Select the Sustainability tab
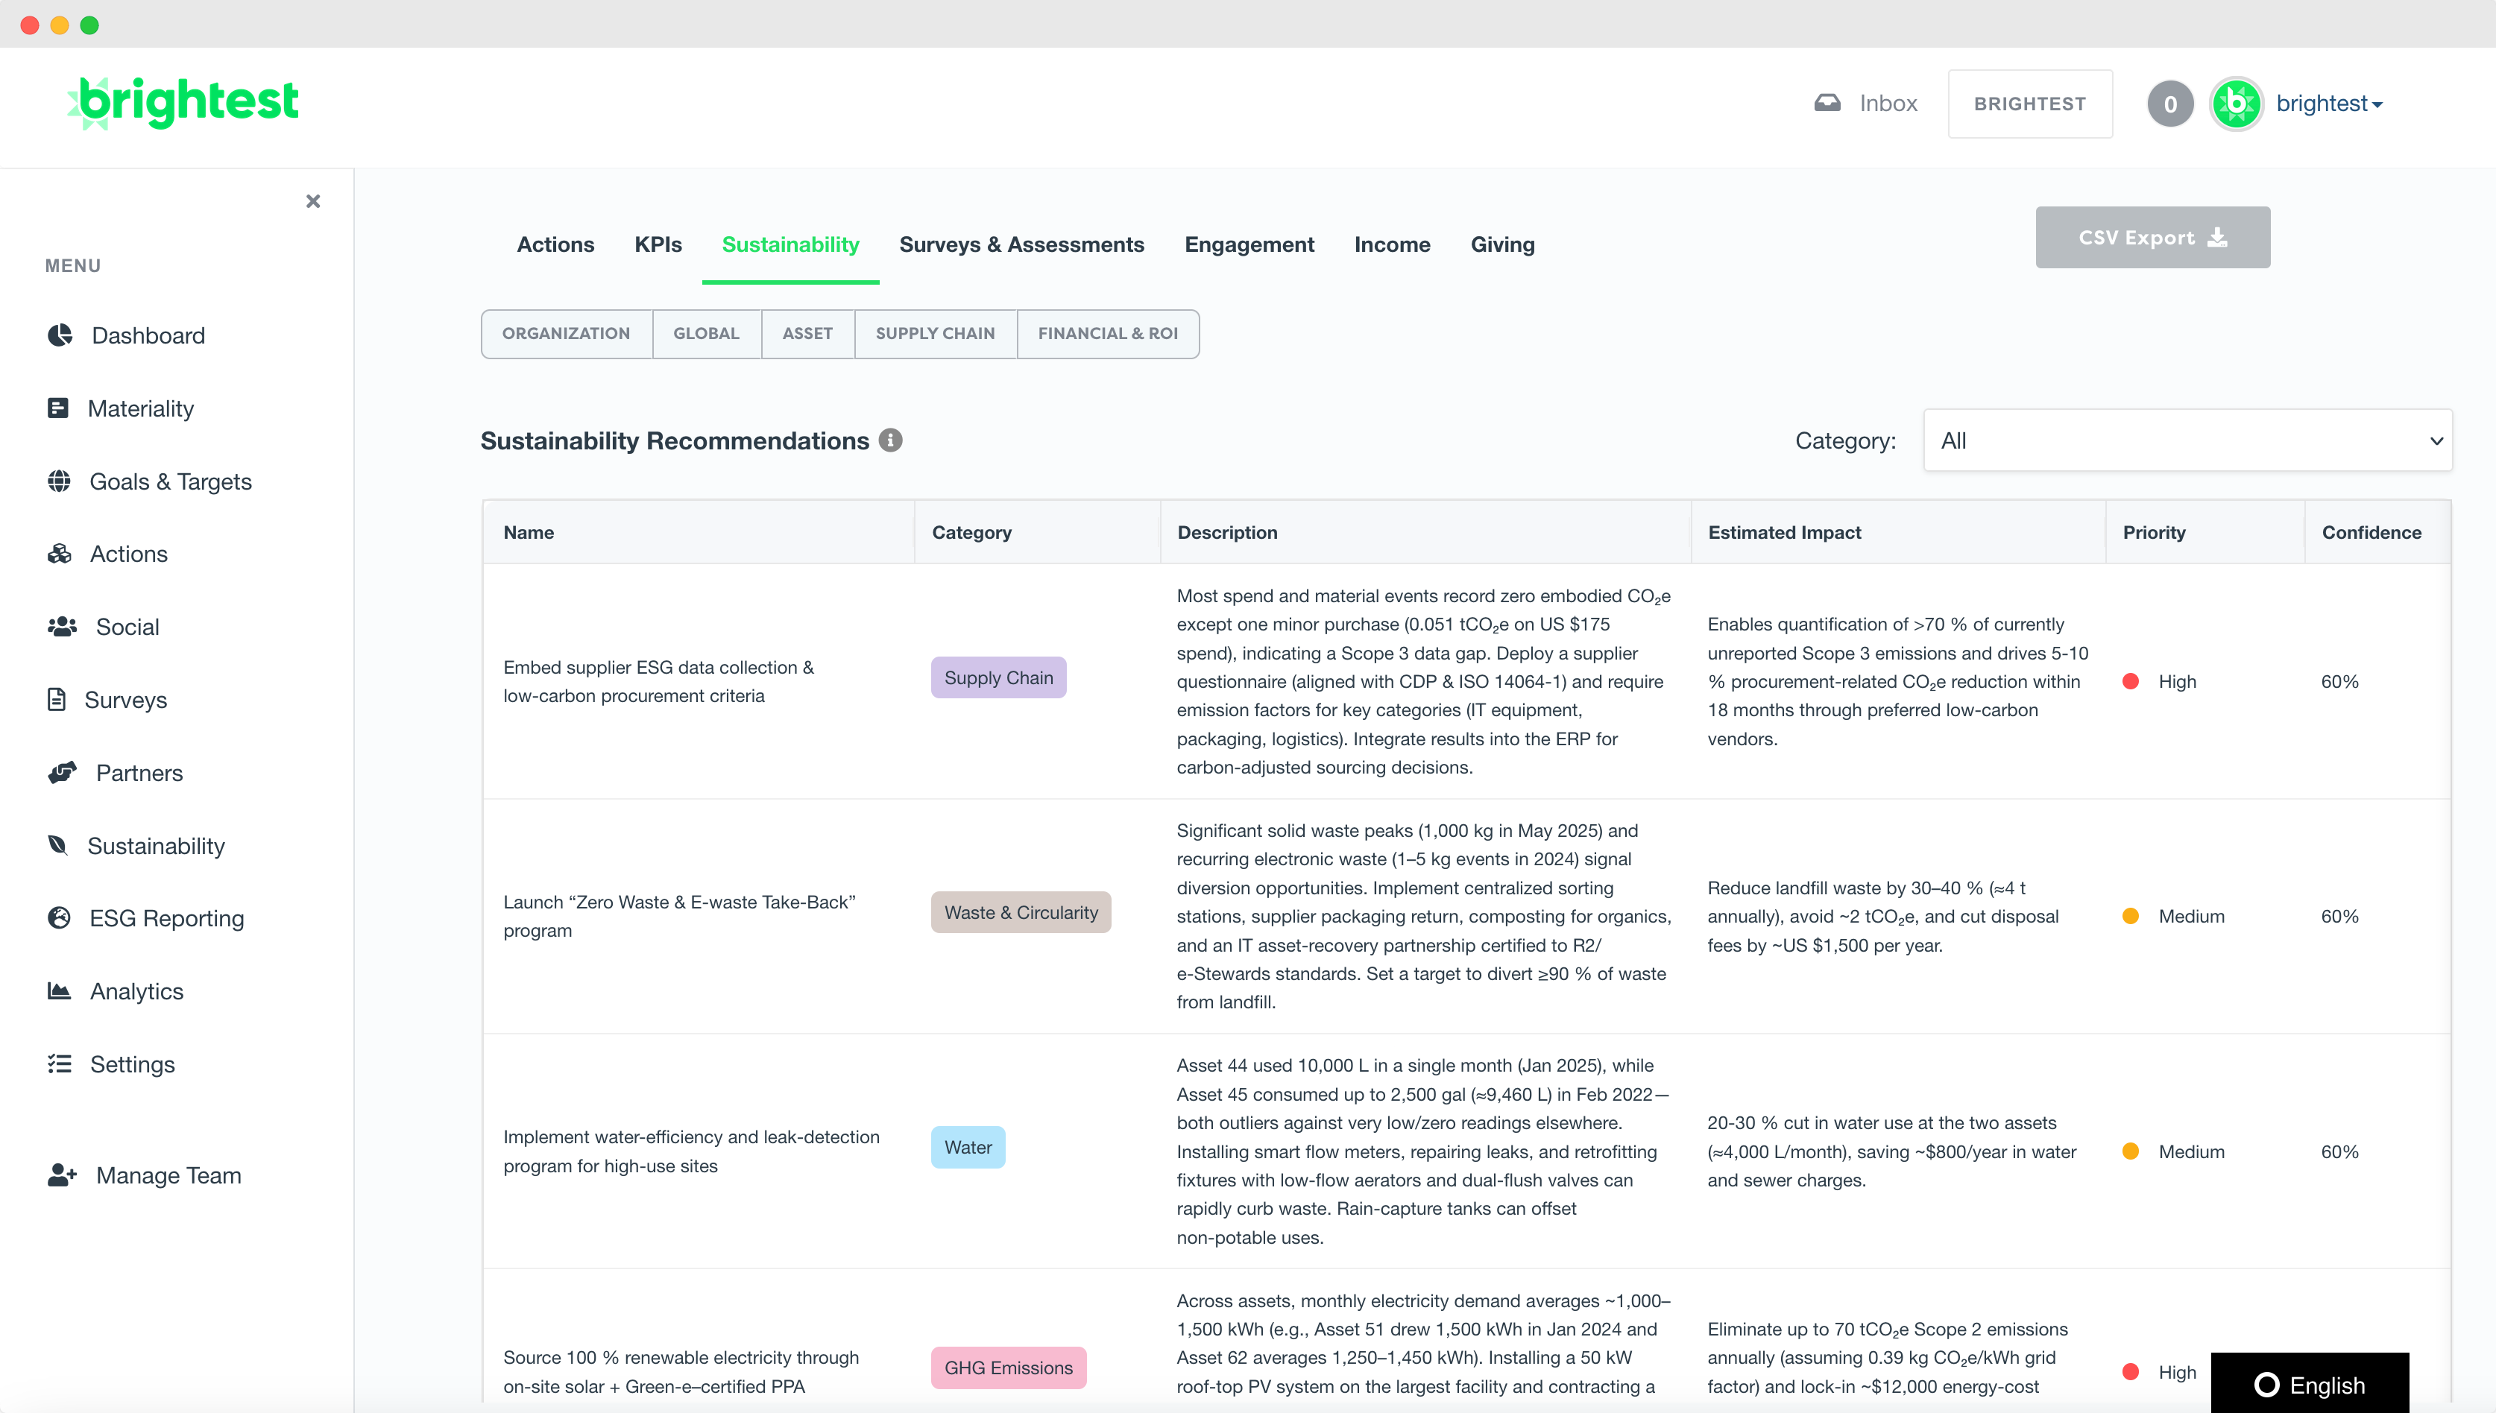 pyautogui.click(x=790, y=244)
